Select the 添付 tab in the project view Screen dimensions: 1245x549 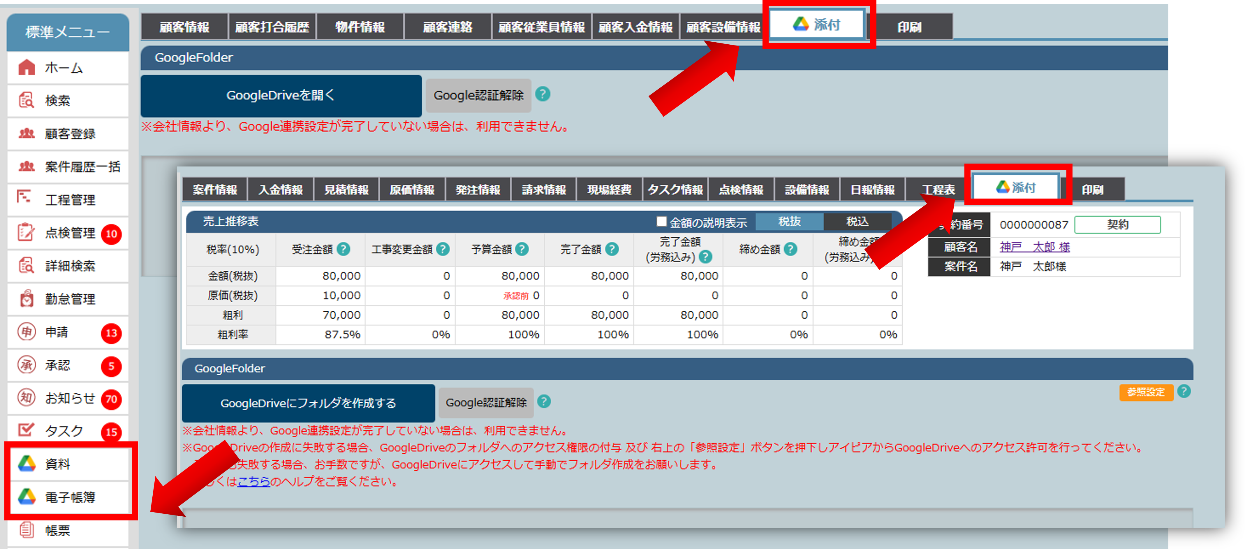point(1016,187)
